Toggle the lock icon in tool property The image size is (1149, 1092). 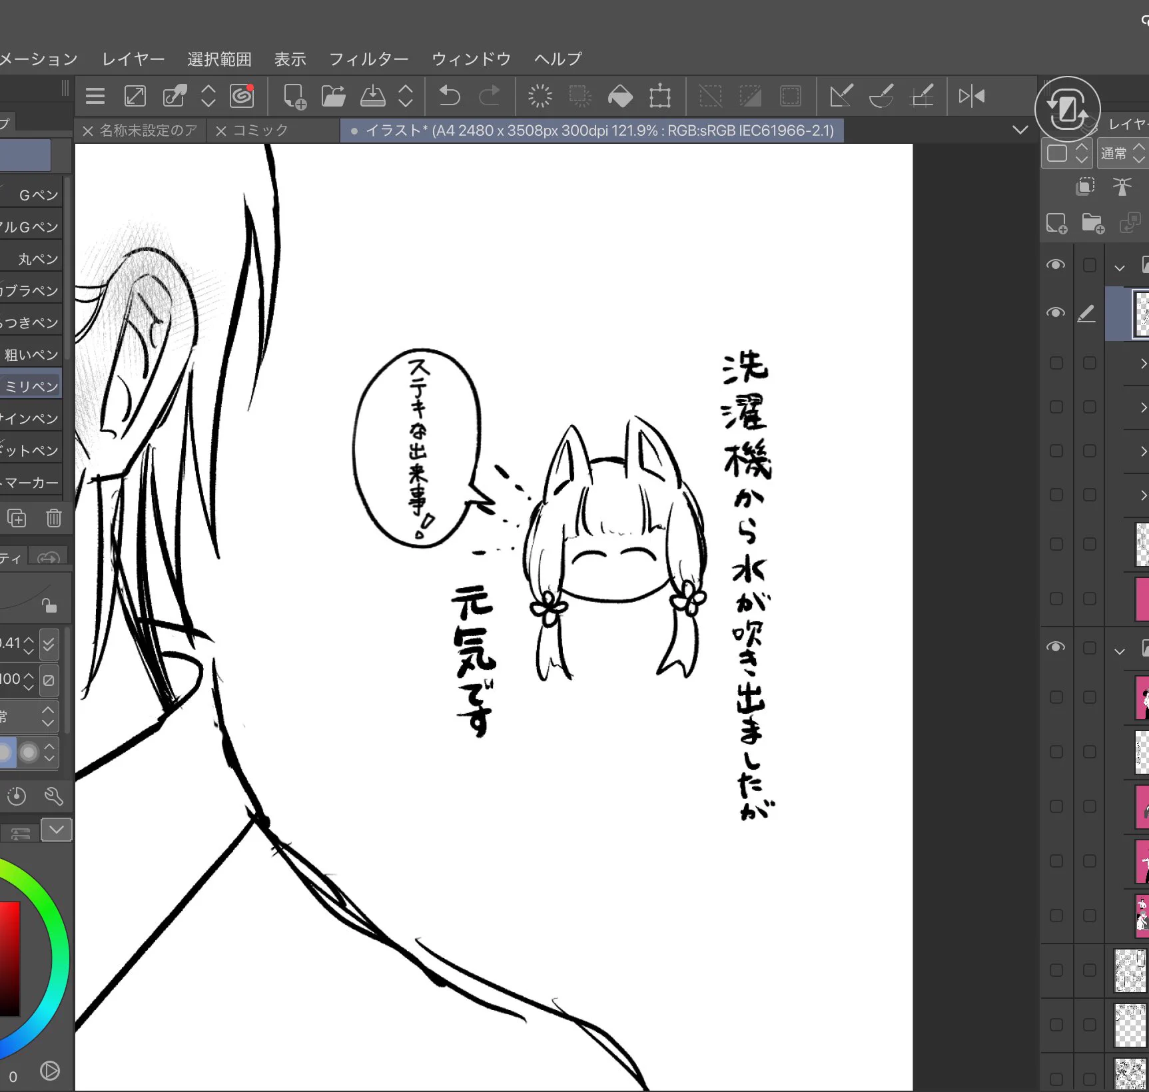click(49, 605)
